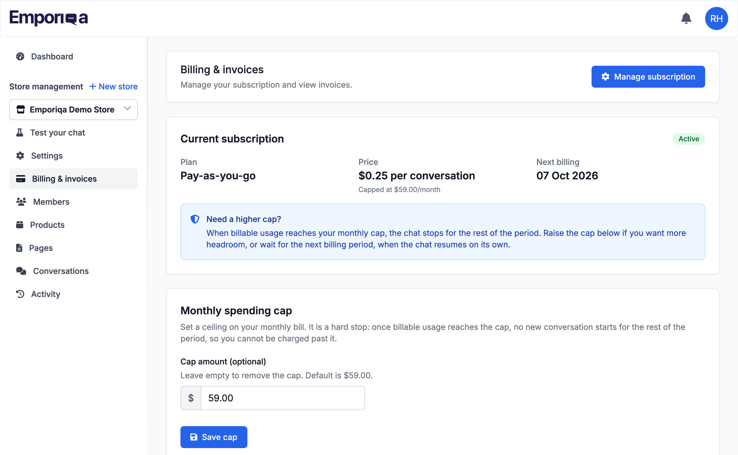
Task: Click the Store management label
Action: click(x=46, y=86)
